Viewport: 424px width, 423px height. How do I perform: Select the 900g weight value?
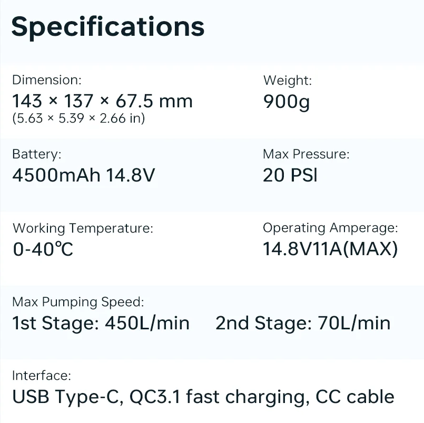point(286,100)
